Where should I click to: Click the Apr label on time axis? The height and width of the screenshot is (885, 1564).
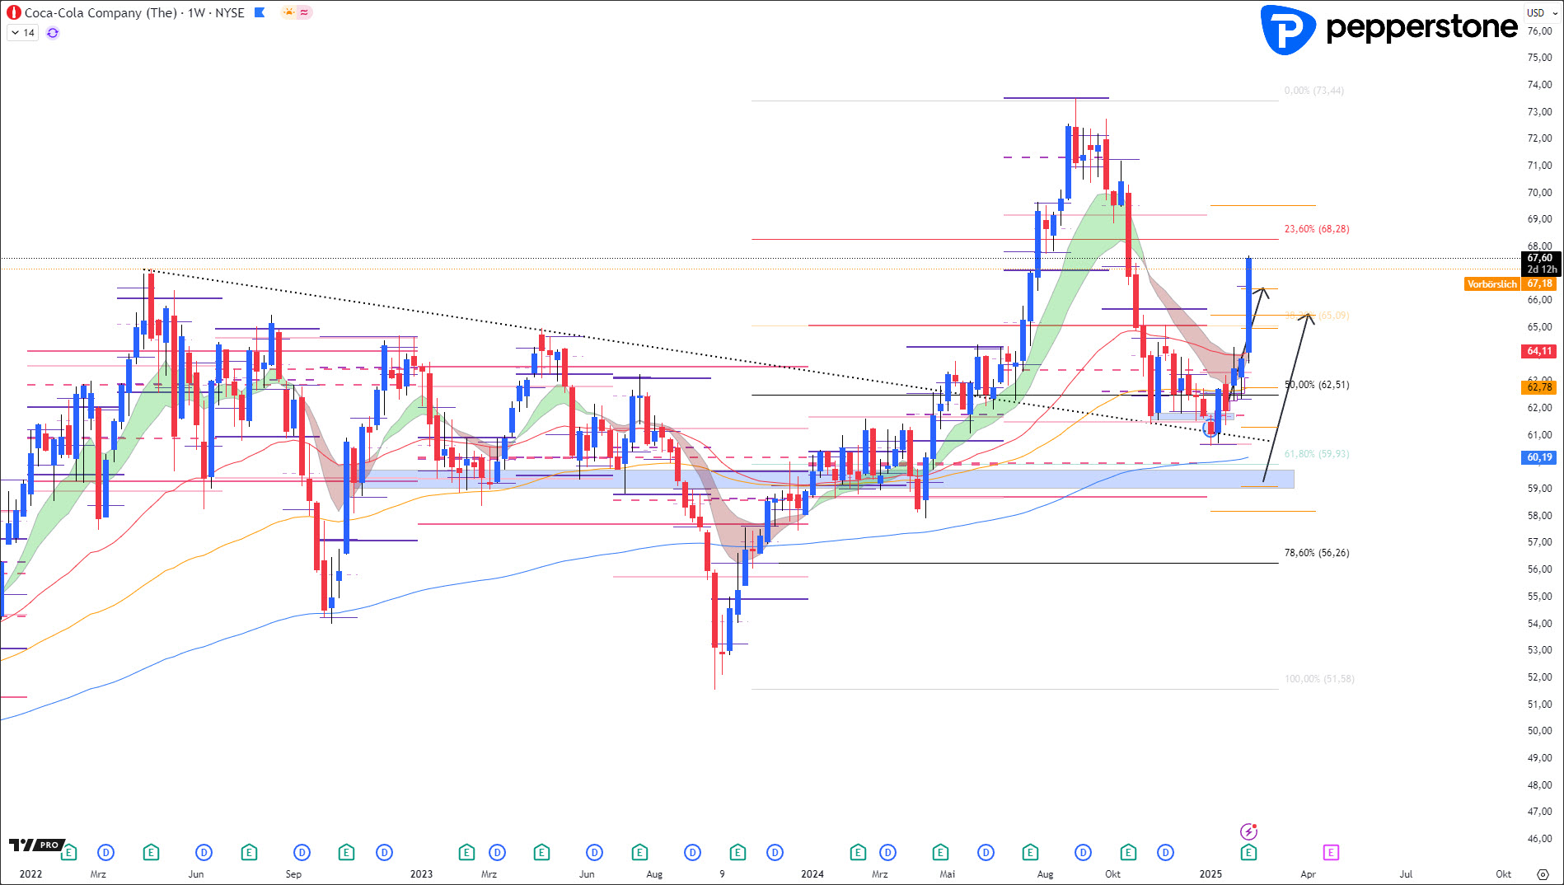coord(1308,874)
